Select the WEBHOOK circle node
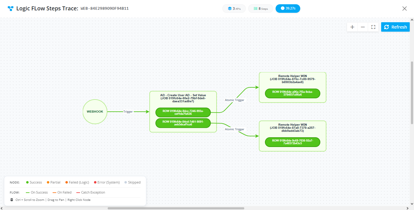Viewport: 414px width, 210px height. (x=95, y=112)
